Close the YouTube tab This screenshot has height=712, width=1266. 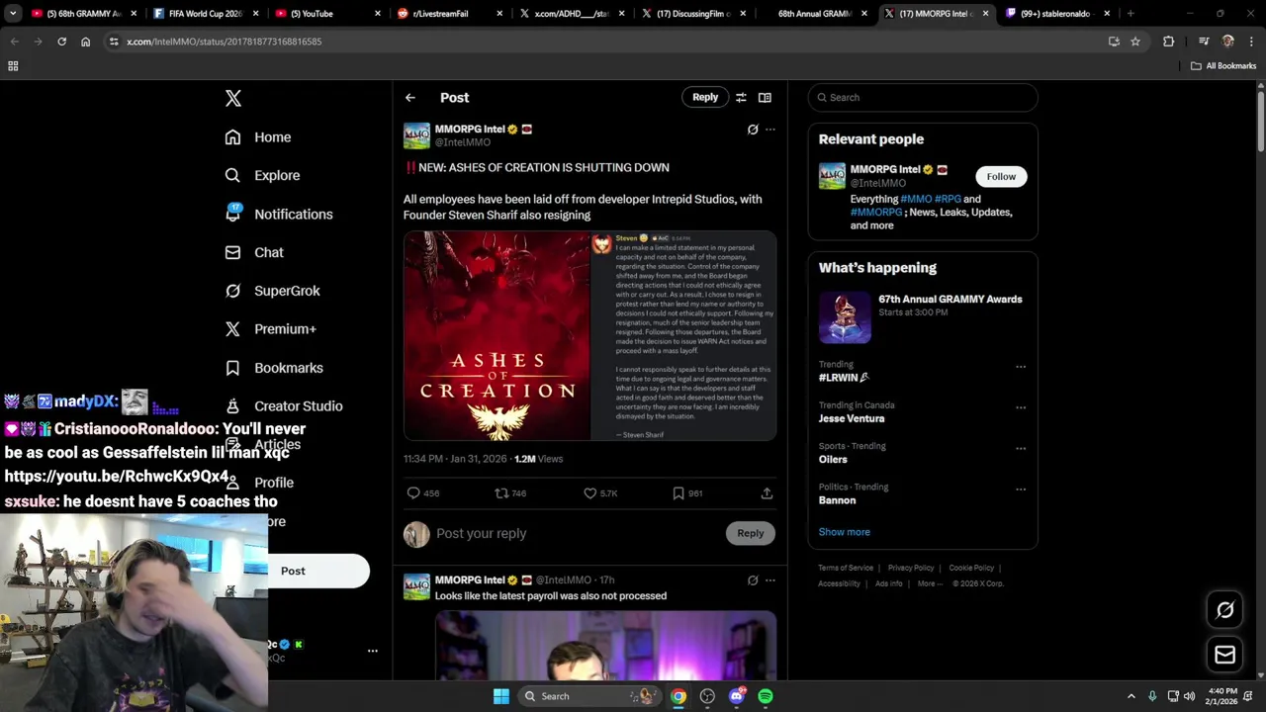click(377, 14)
